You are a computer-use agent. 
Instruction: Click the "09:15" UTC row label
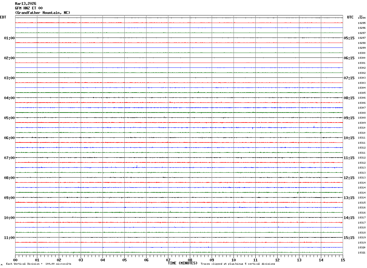[349, 118]
